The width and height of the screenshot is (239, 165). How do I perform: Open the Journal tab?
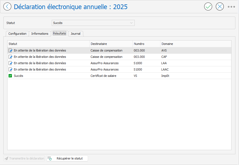tap(76, 34)
